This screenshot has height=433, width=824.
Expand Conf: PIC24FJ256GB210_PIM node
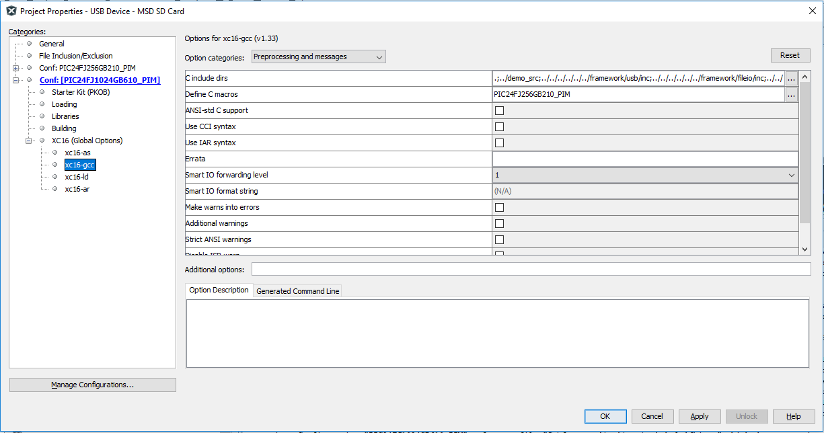16,68
